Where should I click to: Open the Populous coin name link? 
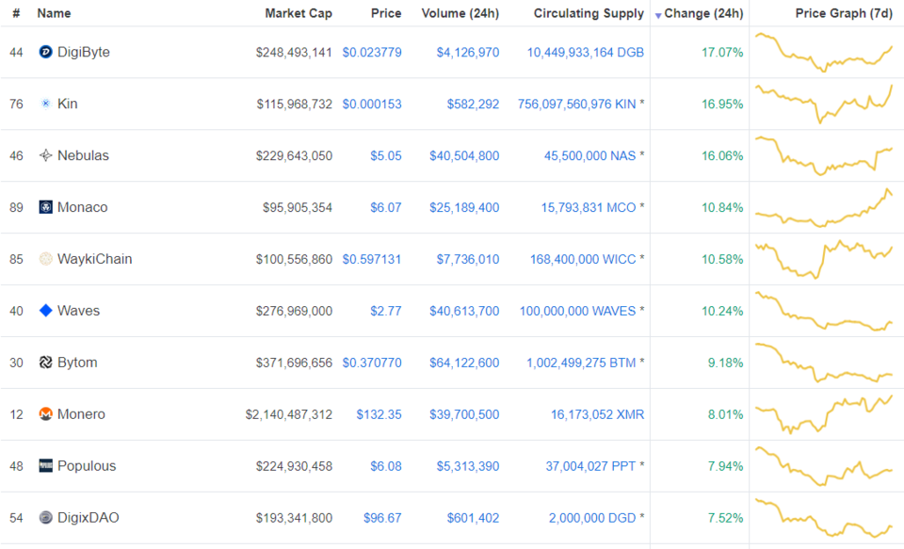pos(87,465)
